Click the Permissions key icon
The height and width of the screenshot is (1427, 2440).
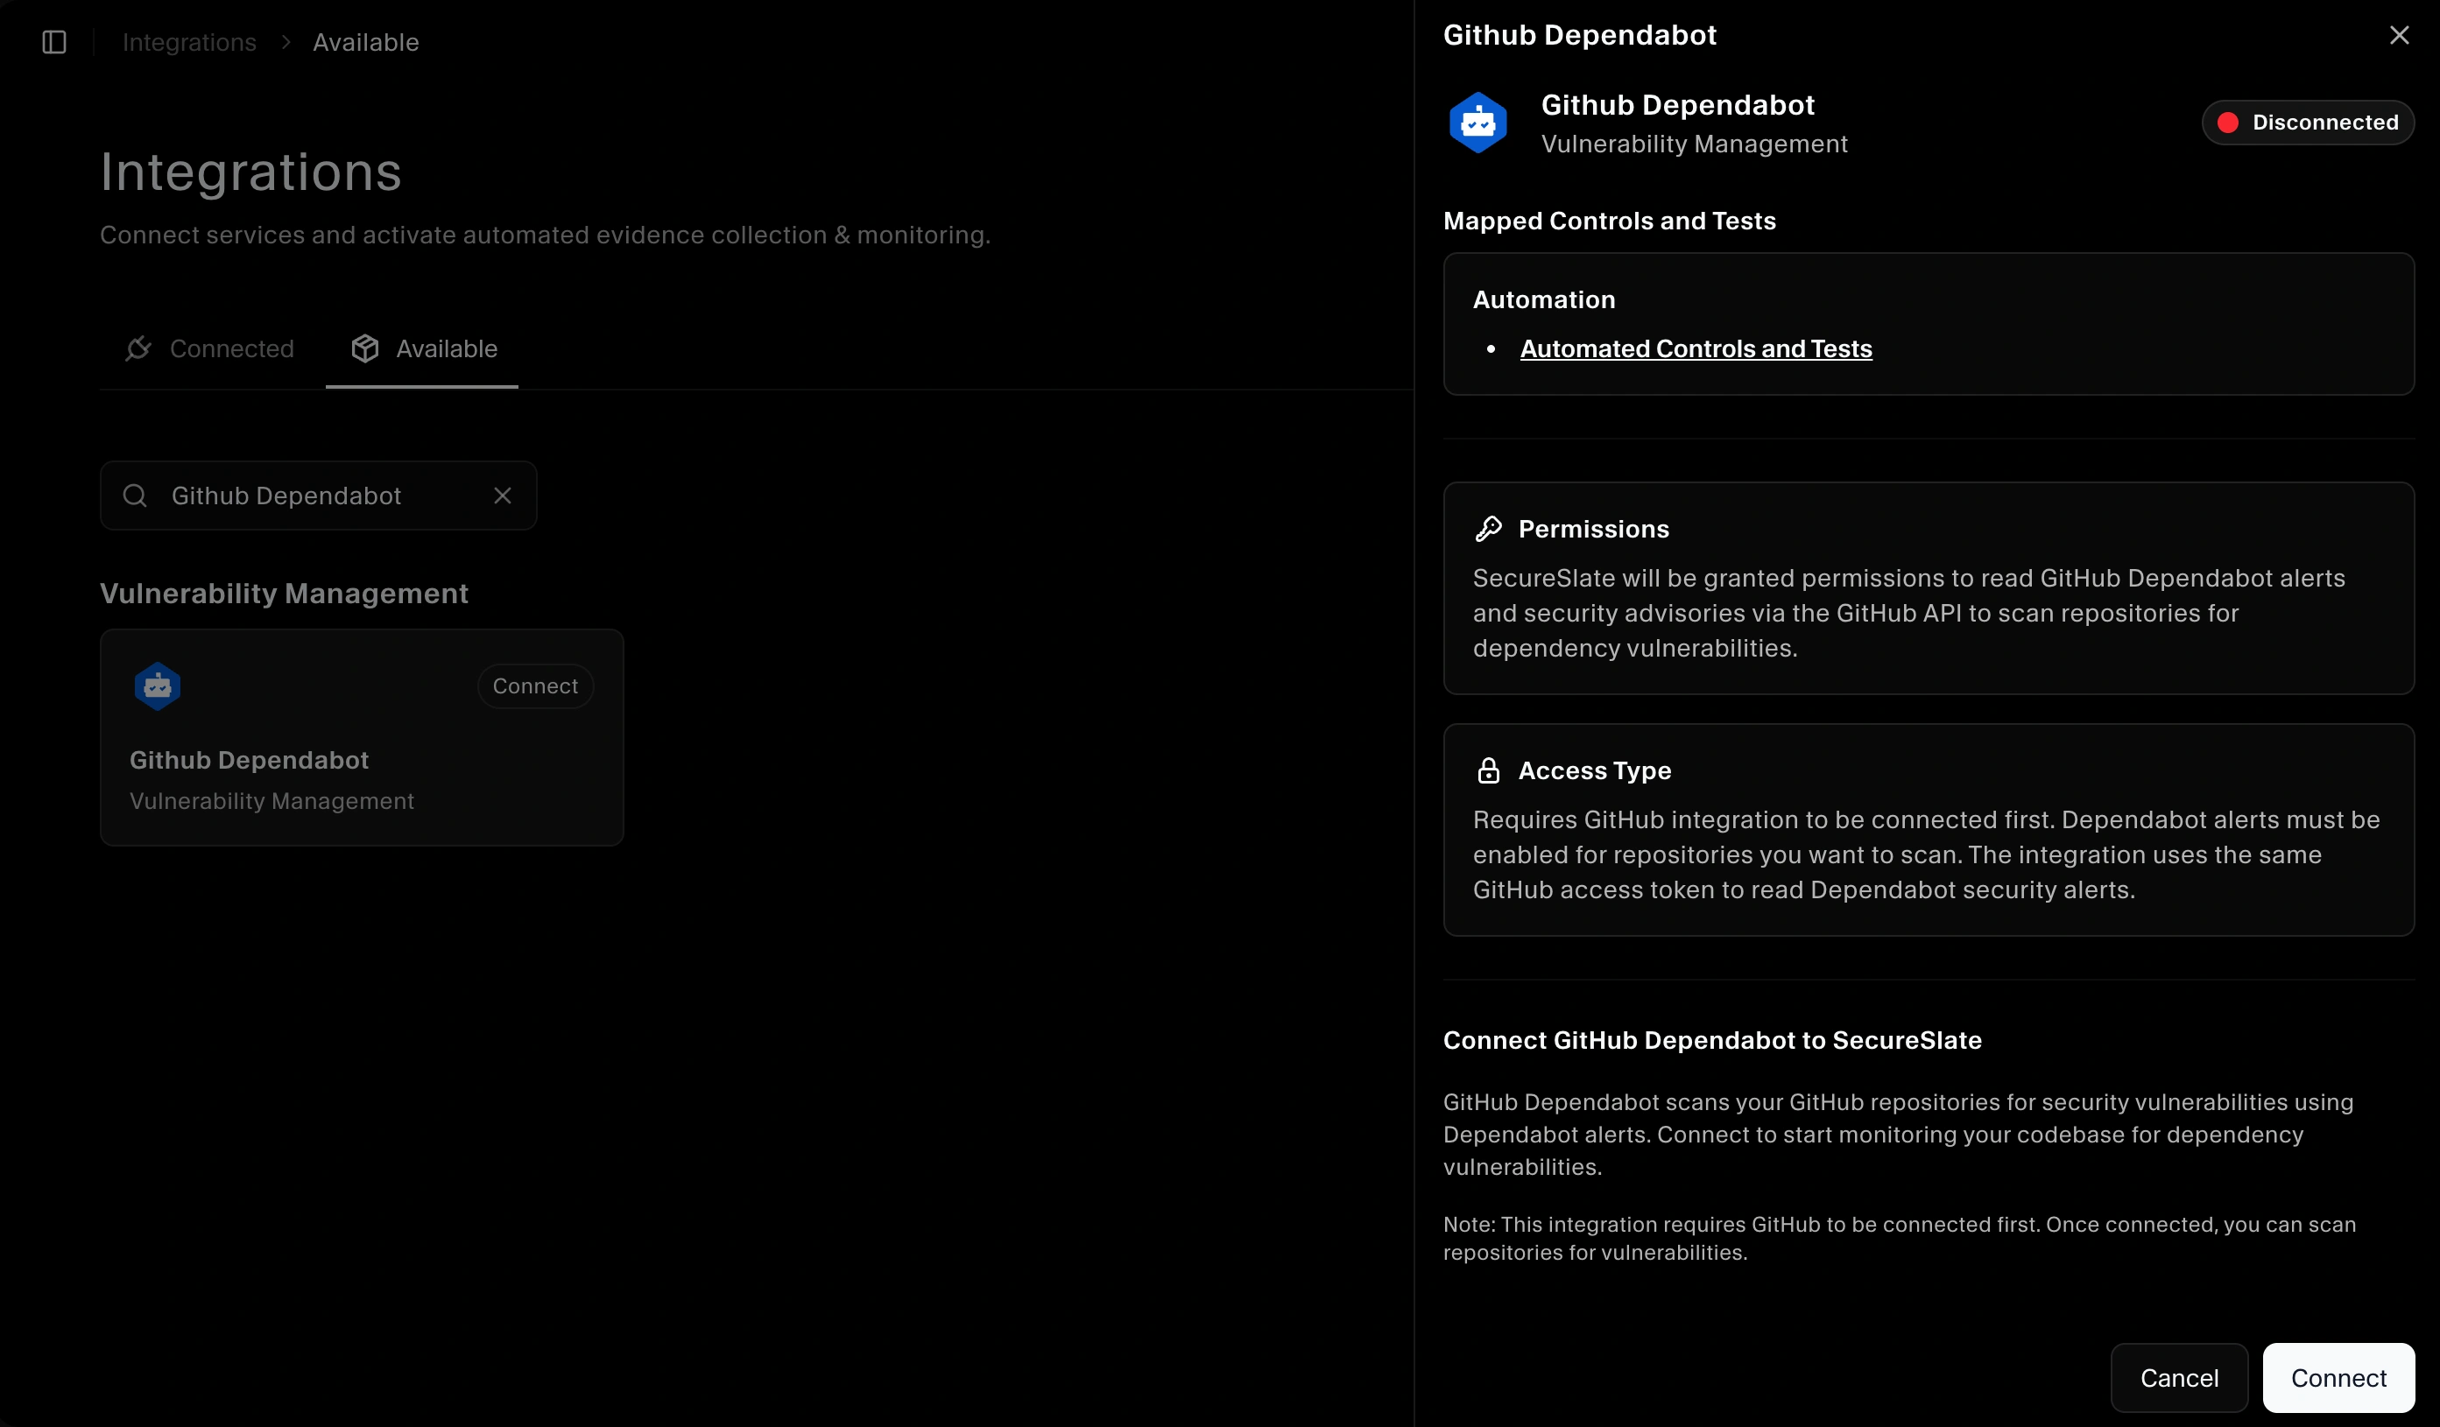coord(1490,528)
